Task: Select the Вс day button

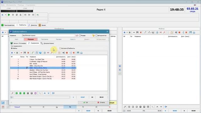Action: 110,107
